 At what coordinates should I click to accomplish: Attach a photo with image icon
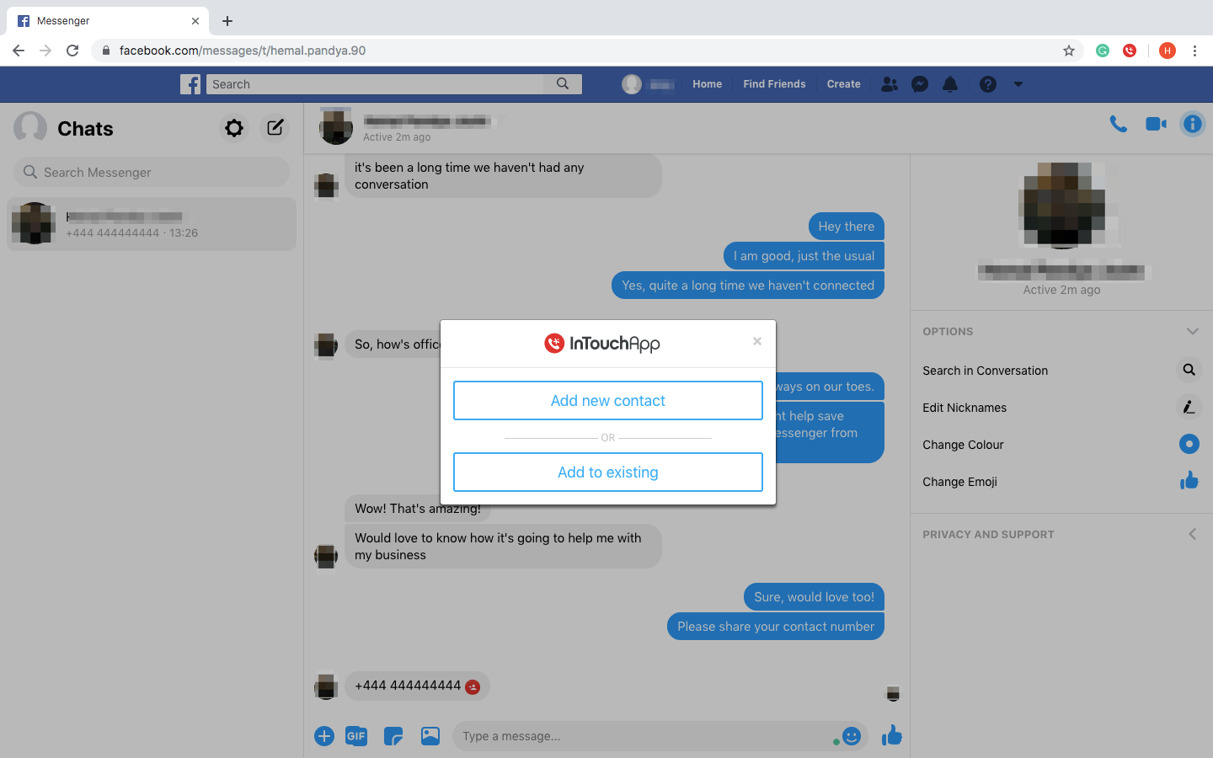(430, 736)
